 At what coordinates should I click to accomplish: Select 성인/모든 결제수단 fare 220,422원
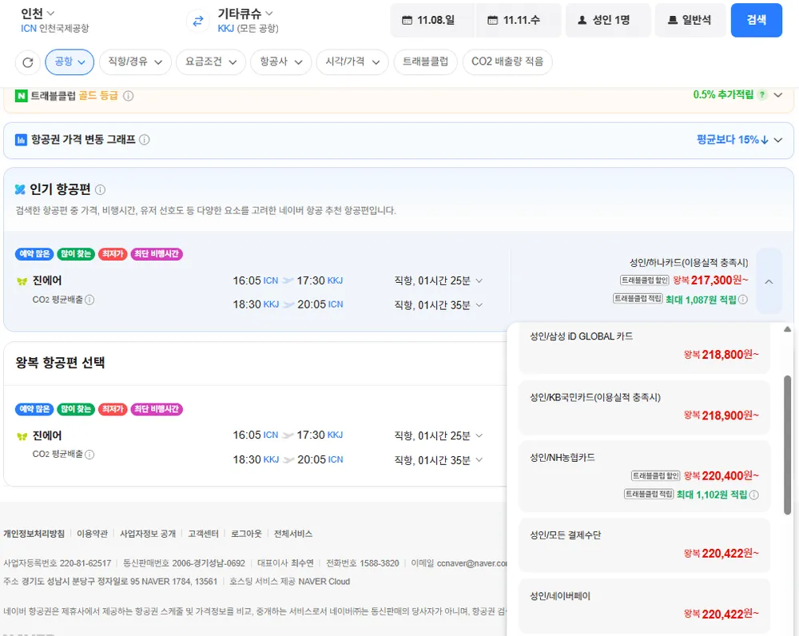[x=644, y=545]
